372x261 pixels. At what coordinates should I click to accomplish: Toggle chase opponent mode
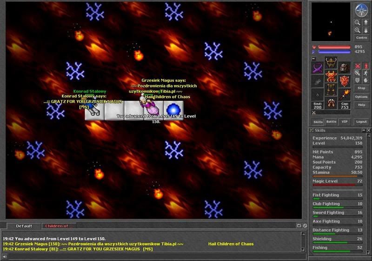point(365,73)
